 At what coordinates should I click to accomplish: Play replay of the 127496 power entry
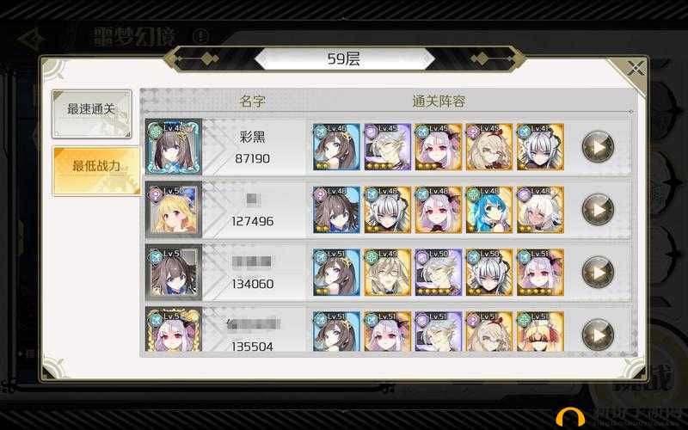pyautogui.click(x=598, y=210)
